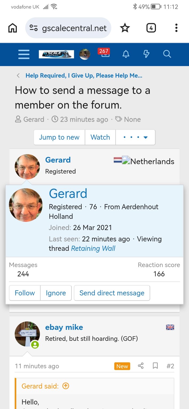Open the forum search magnifier
The width and height of the screenshot is (189, 409).
point(167,54)
